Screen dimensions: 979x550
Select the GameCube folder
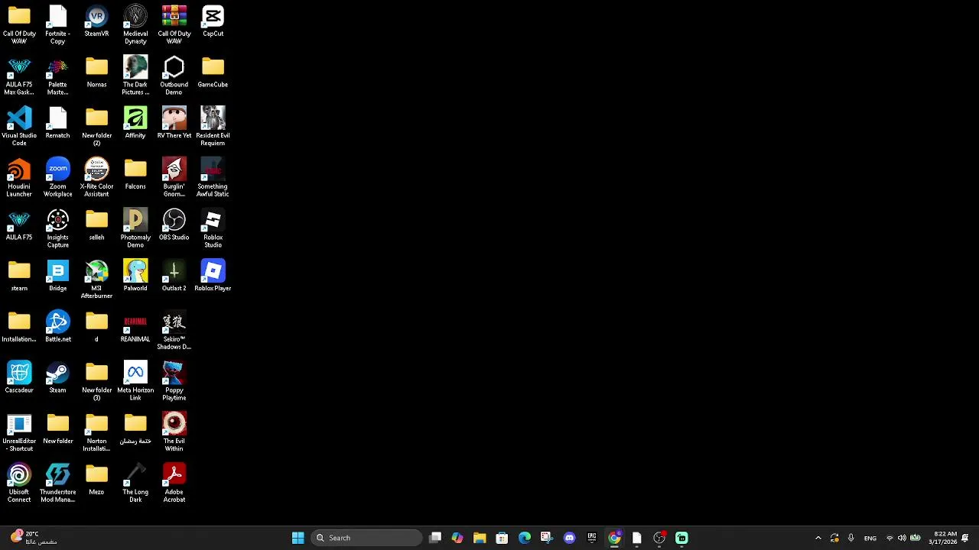pyautogui.click(x=213, y=73)
